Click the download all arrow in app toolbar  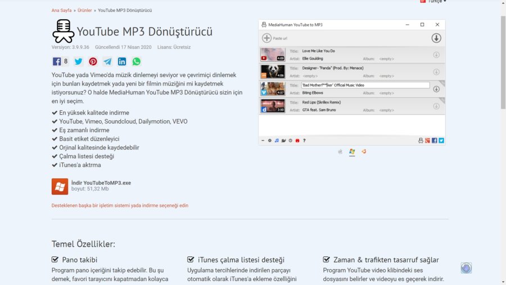436,38
